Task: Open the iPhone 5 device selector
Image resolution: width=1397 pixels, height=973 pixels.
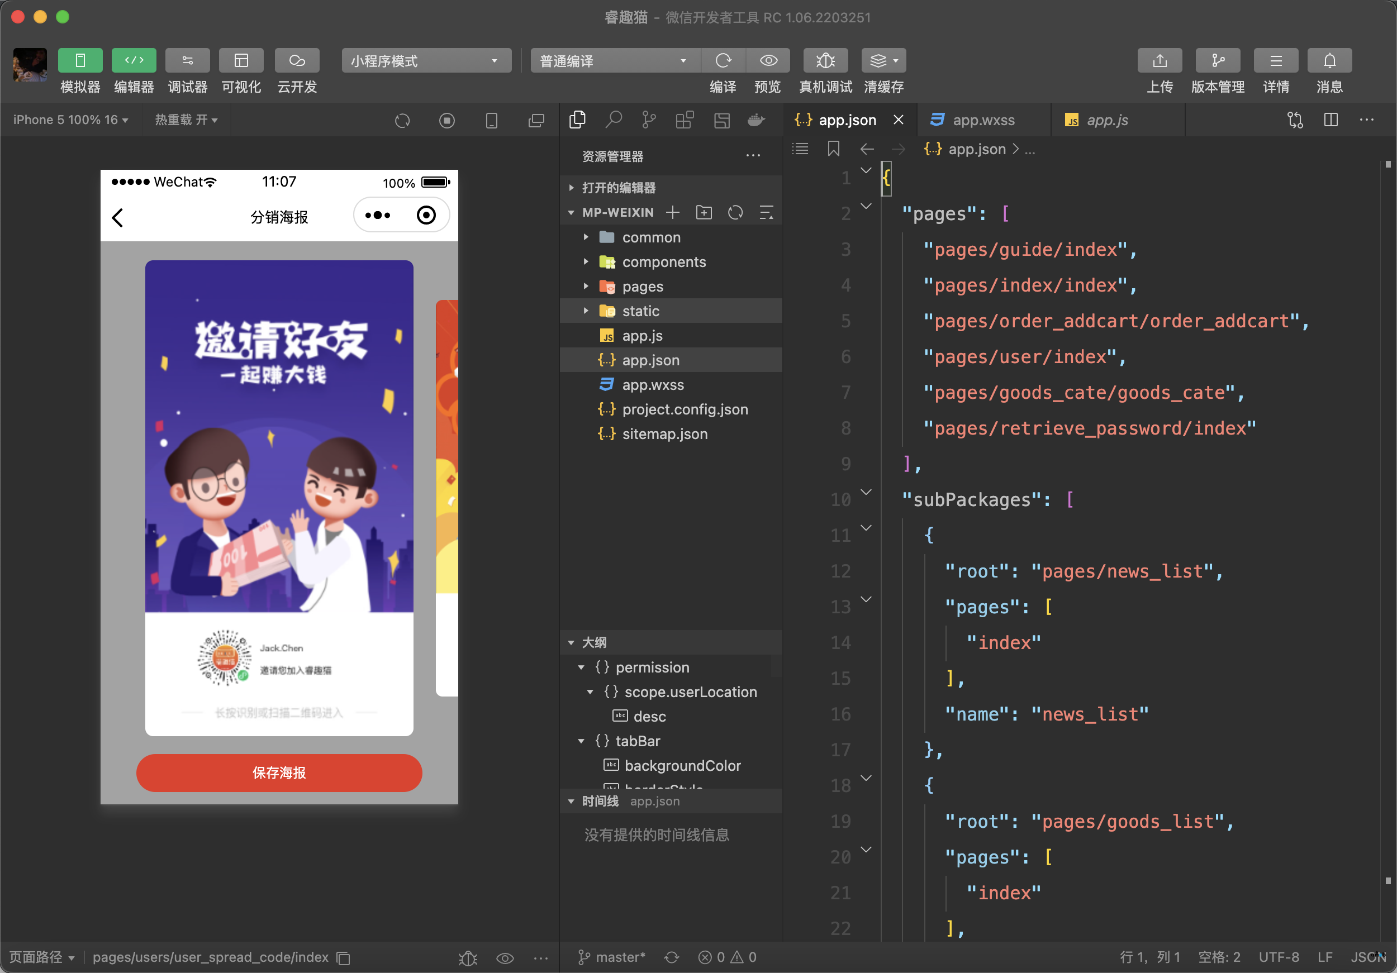Action: point(70,120)
